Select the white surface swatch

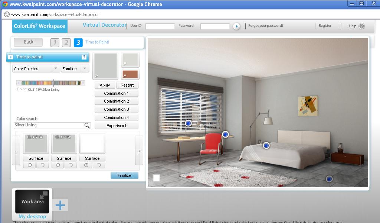(x=92, y=144)
